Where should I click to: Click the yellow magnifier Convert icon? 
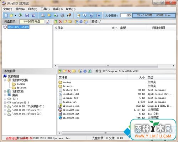pos(49,15)
